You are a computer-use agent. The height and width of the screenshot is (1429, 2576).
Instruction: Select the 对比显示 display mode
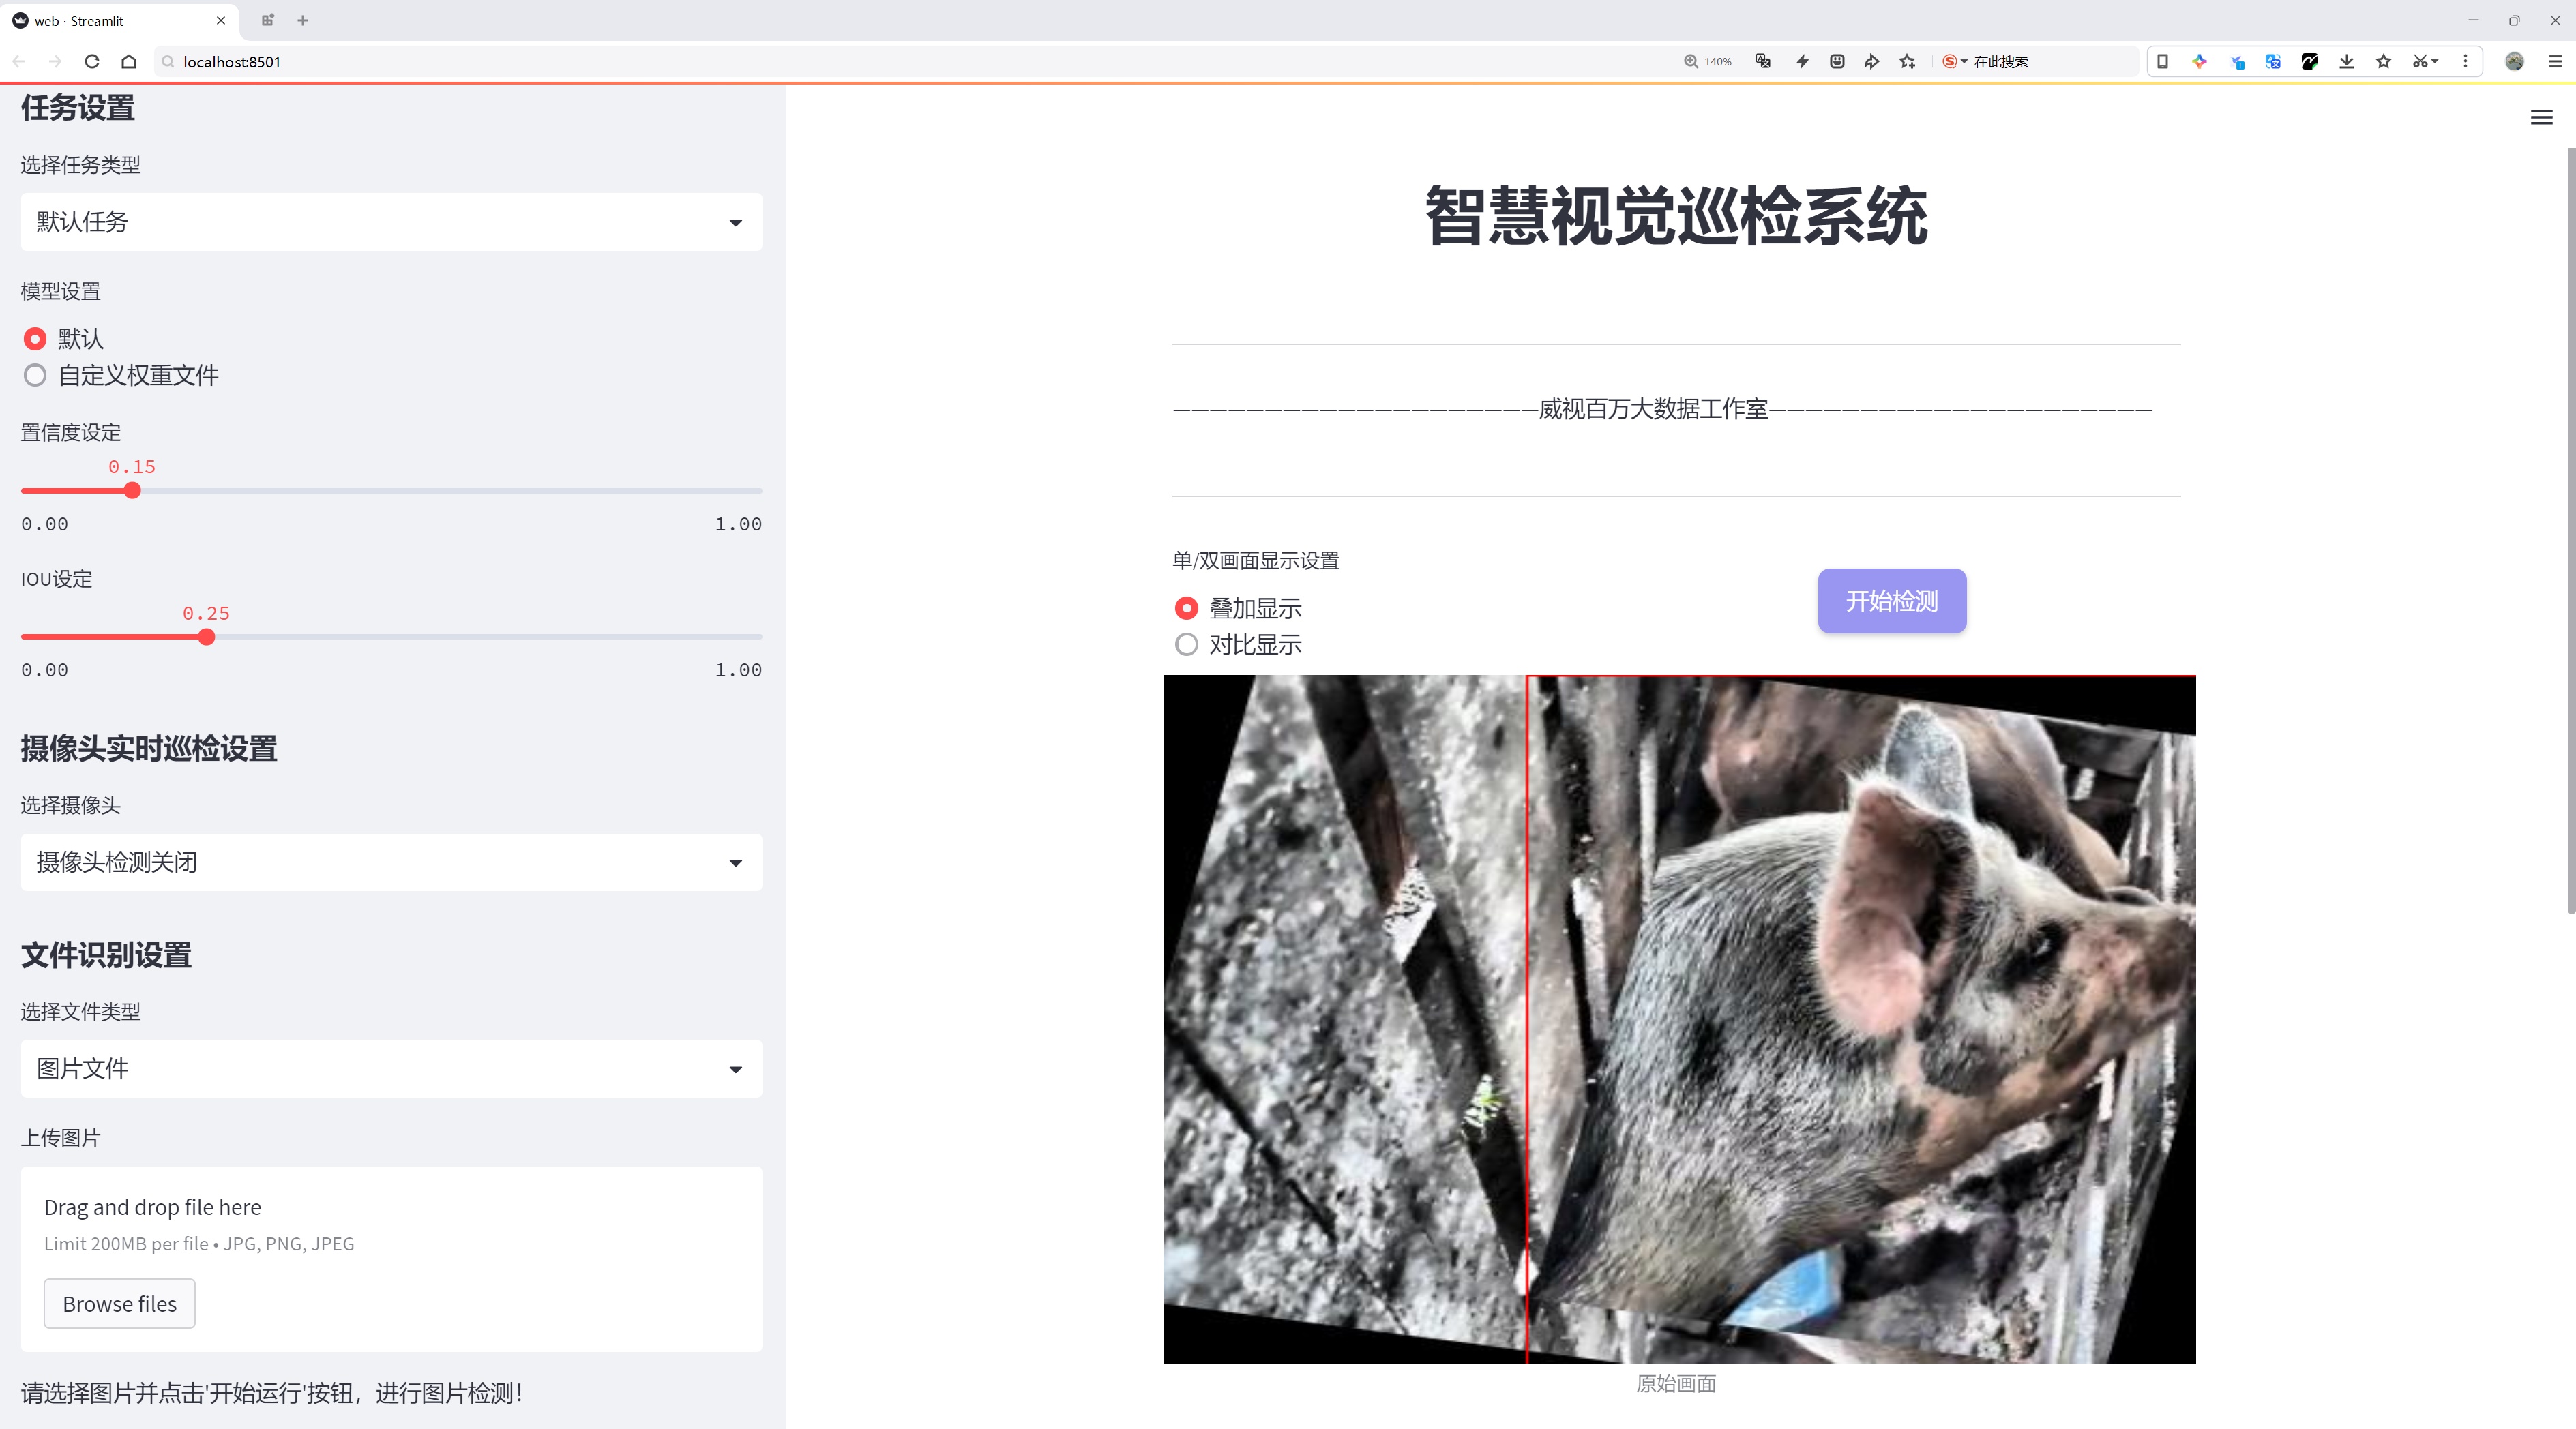[1186, 644]
